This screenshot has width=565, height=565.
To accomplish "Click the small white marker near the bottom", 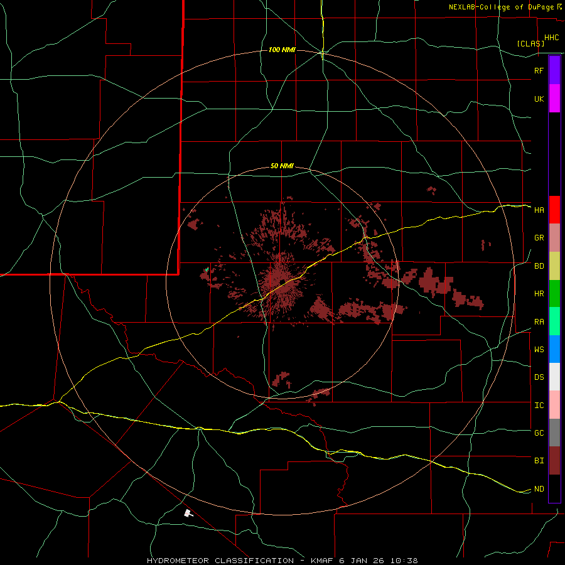I will point(188,513).
